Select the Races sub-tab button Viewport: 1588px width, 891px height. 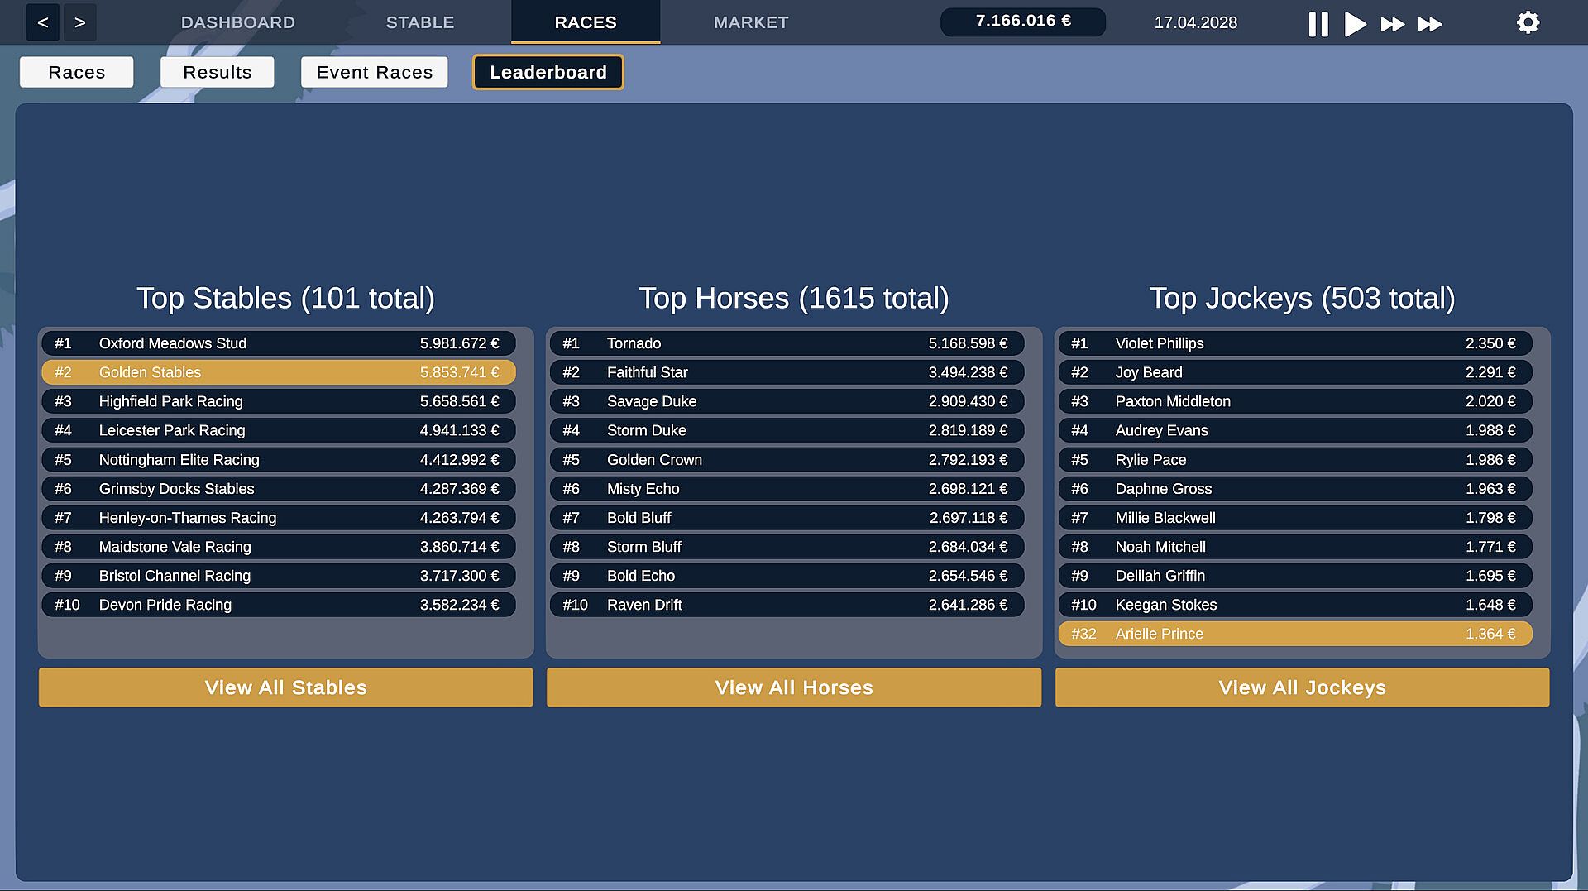coord(77,72)
